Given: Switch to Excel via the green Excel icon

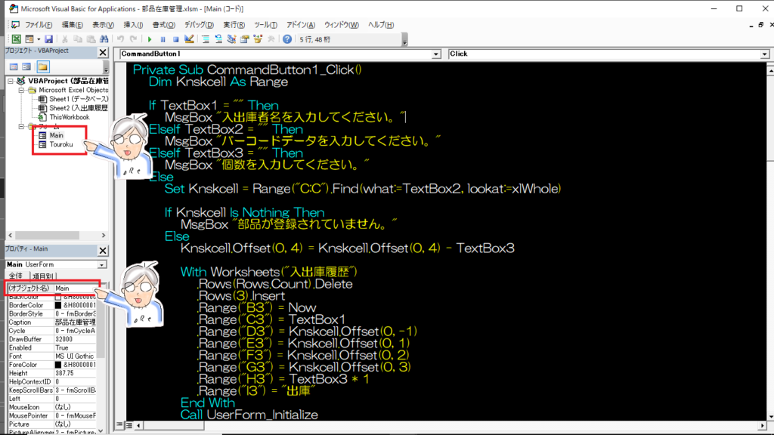Looking at the screenshot, I should (x=16, y=39).
